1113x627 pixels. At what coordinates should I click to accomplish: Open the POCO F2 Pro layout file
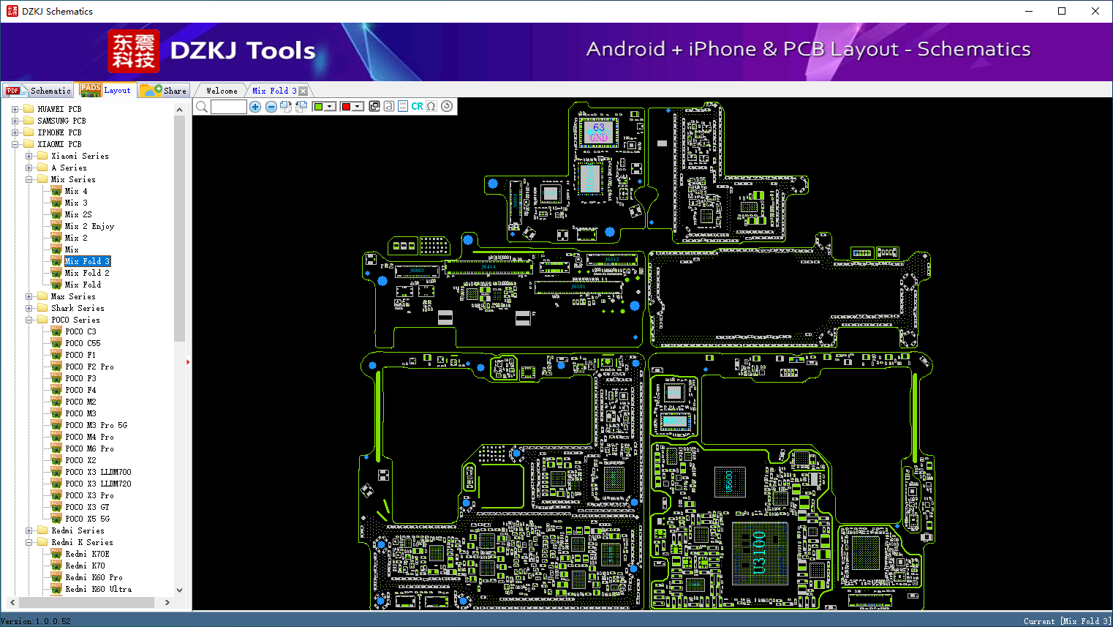click(89, 367)
